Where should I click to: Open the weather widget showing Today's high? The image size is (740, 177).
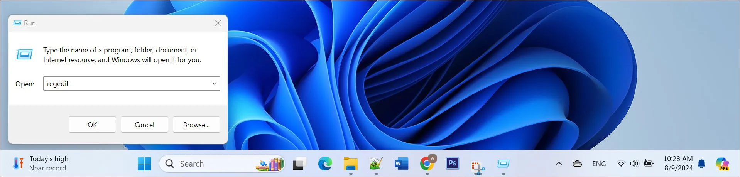tap(41, 164)
